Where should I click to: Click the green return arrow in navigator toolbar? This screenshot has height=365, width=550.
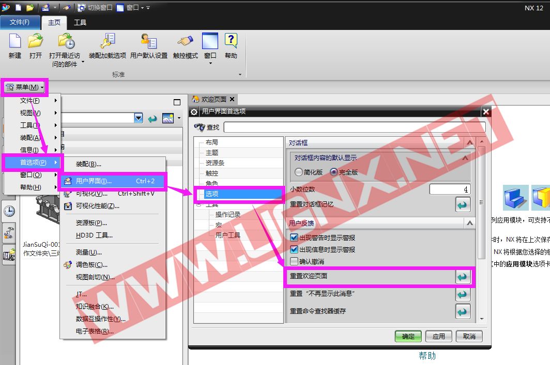[152, 119]
